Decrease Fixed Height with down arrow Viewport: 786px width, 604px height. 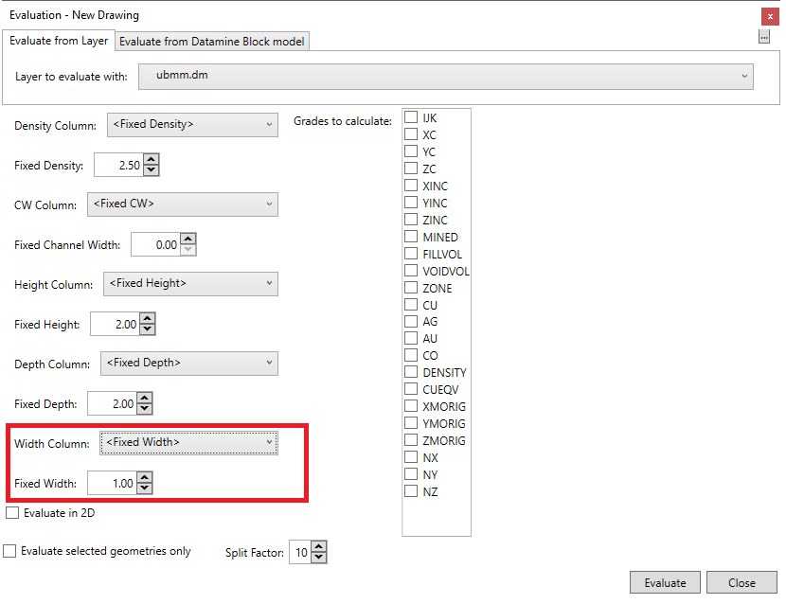pyautogui.click(x=147, y=330)
